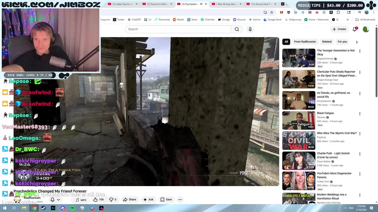Mute the Psychedelics tab audio icon
Viewport: 378px width, 212px height.
[201, 4]
